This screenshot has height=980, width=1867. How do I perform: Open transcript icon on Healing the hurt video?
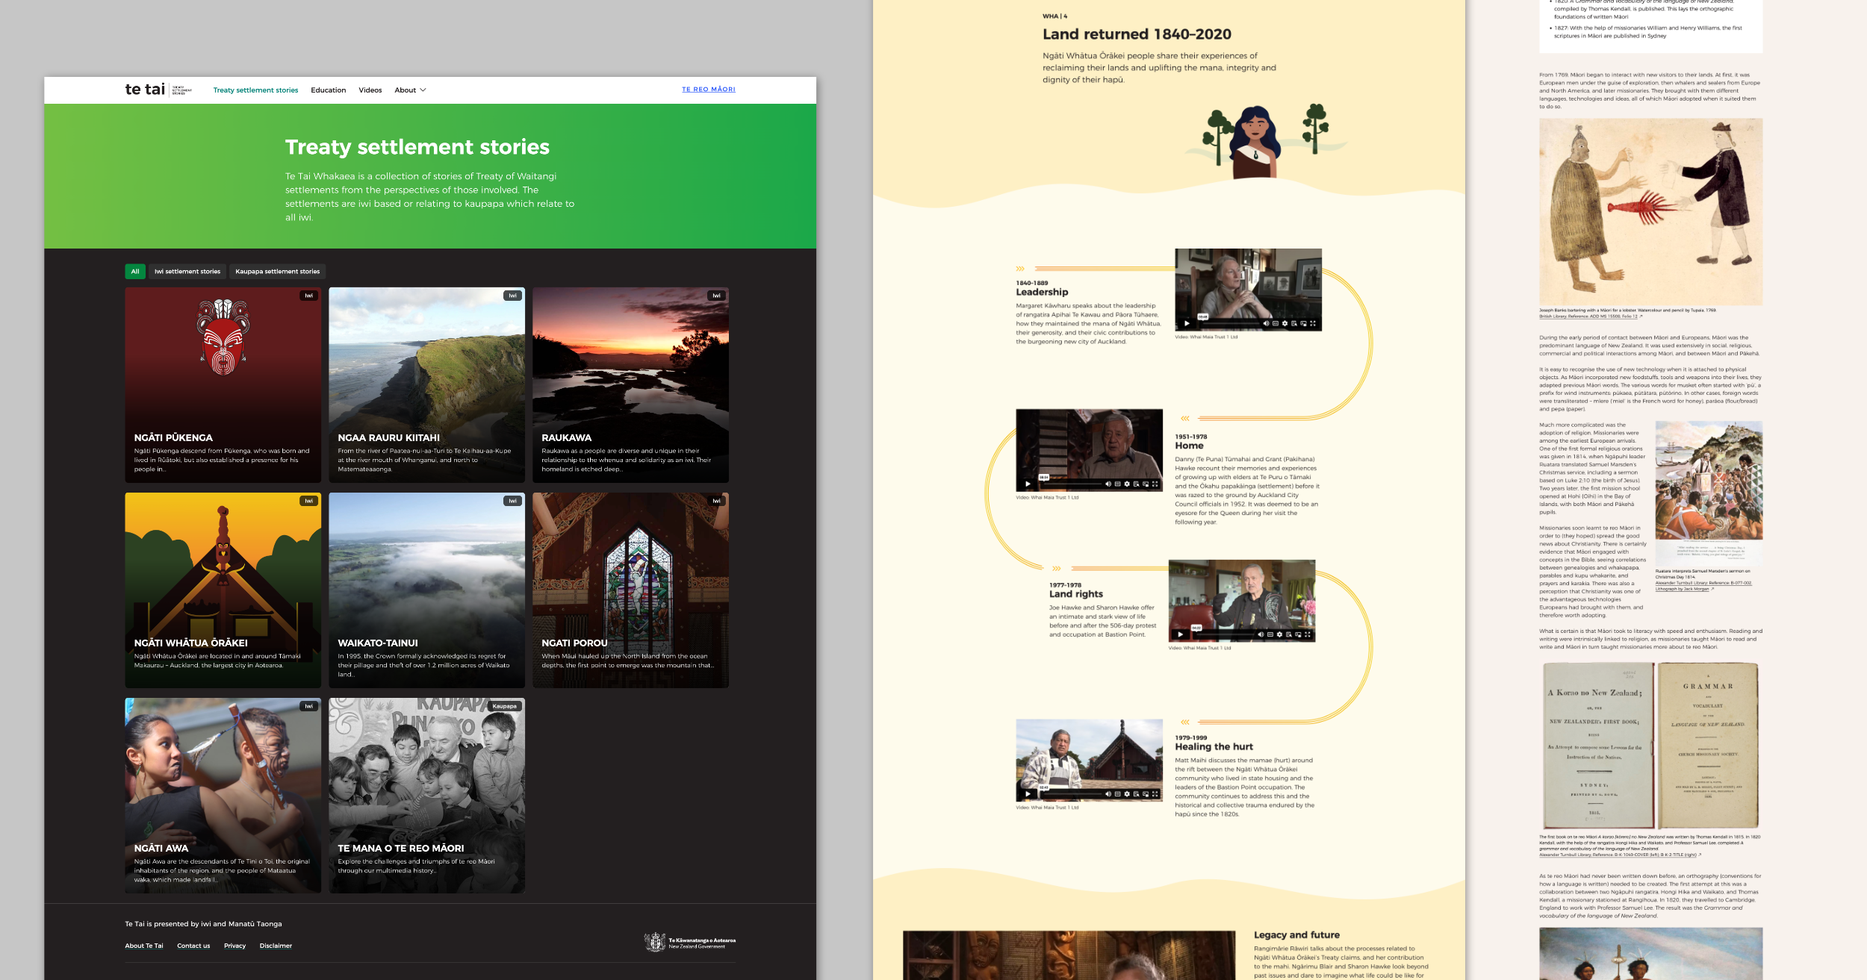point(1136,793)
